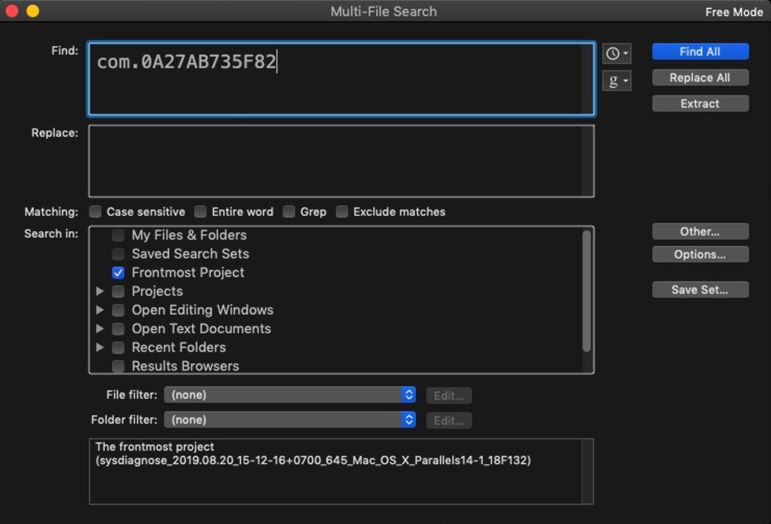
Task: Expand the Recent Folders group
Action: 100,347
